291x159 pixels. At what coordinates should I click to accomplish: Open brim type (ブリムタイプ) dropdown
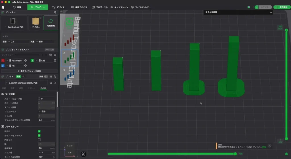[47, 111]
